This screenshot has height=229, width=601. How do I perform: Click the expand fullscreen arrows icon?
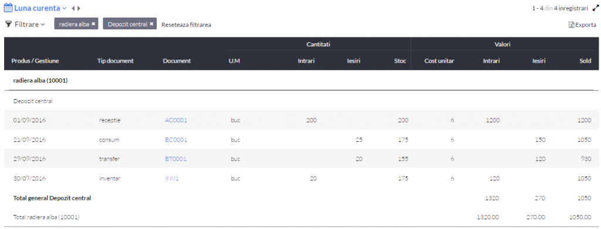point(595,8)
